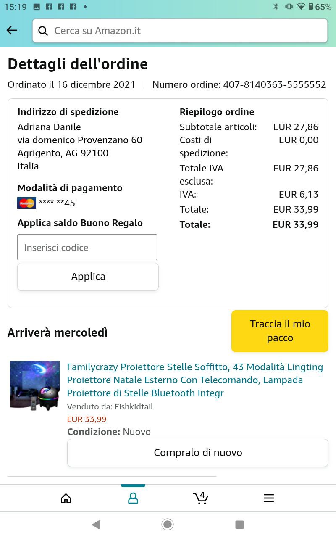Open the hamburger menu icon
The image size is (336, 538).
[x=269, y=498]
